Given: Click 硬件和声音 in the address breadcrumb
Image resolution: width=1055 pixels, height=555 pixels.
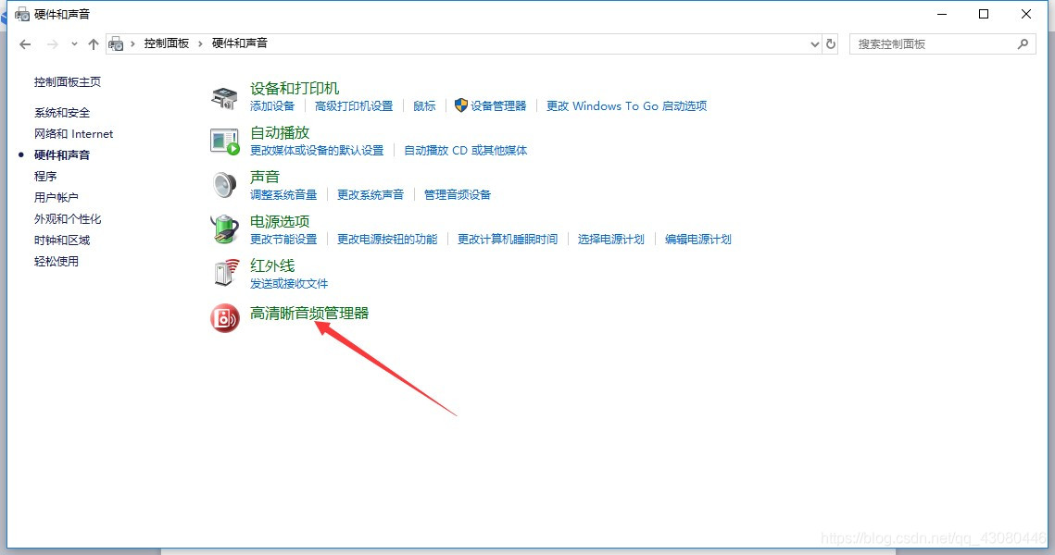Looking at the screenshot, I should pos(240,43).
